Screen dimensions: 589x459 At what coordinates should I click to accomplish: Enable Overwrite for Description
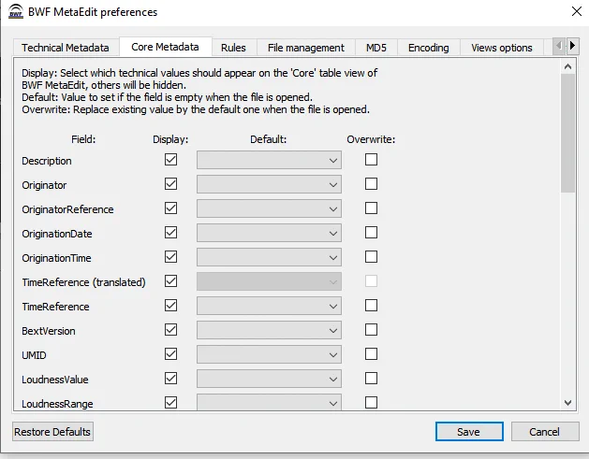pyautogui.click(x=371, y=159)
